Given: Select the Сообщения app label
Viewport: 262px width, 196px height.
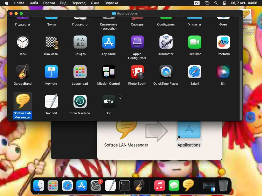Looking at the screenshot, I should 166,24.
